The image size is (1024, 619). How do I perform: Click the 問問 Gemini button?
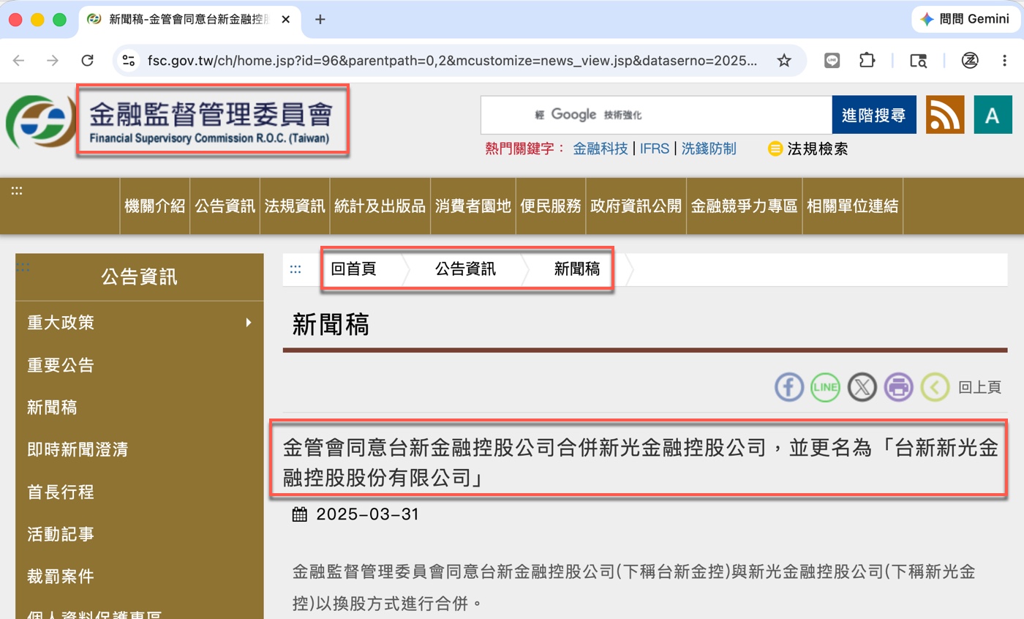pyautogui.click(x=965, y=20)
